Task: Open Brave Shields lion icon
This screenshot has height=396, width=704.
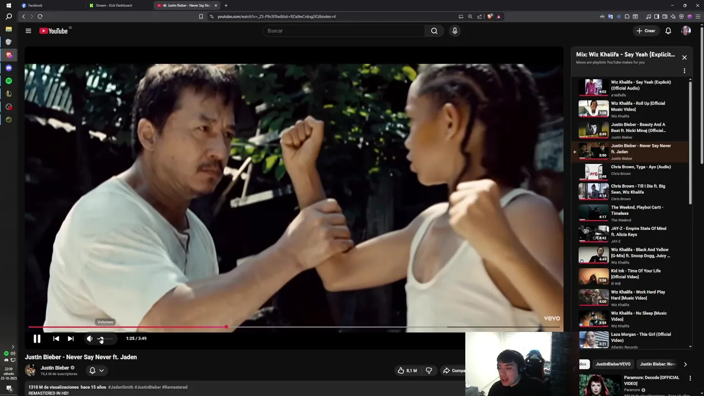Action: pyautogui.click(x=490, y=16)
